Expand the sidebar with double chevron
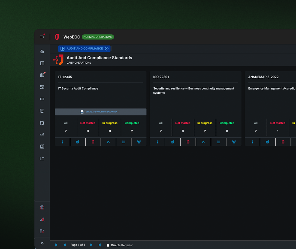This screenshot has width=296, height=249. pyautogui.click(x=42, y=243)
